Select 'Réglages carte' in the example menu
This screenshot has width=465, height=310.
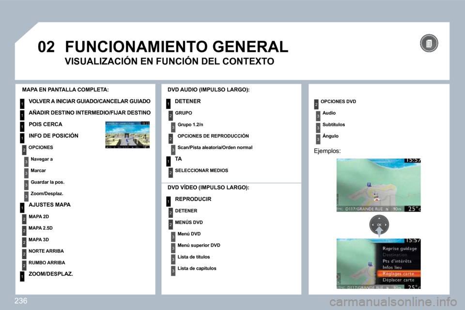click(398, 274)
